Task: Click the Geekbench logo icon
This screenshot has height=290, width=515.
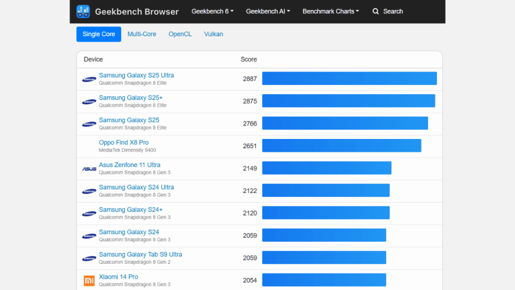Action: point(83,11)
